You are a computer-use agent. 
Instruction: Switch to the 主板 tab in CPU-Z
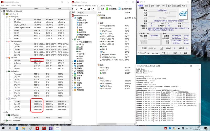[152, 6]
